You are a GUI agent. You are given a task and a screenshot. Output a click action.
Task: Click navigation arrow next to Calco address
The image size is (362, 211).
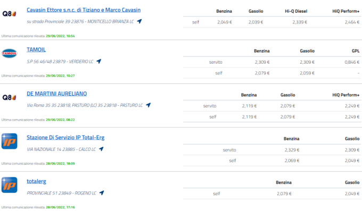tap(101, 149)
